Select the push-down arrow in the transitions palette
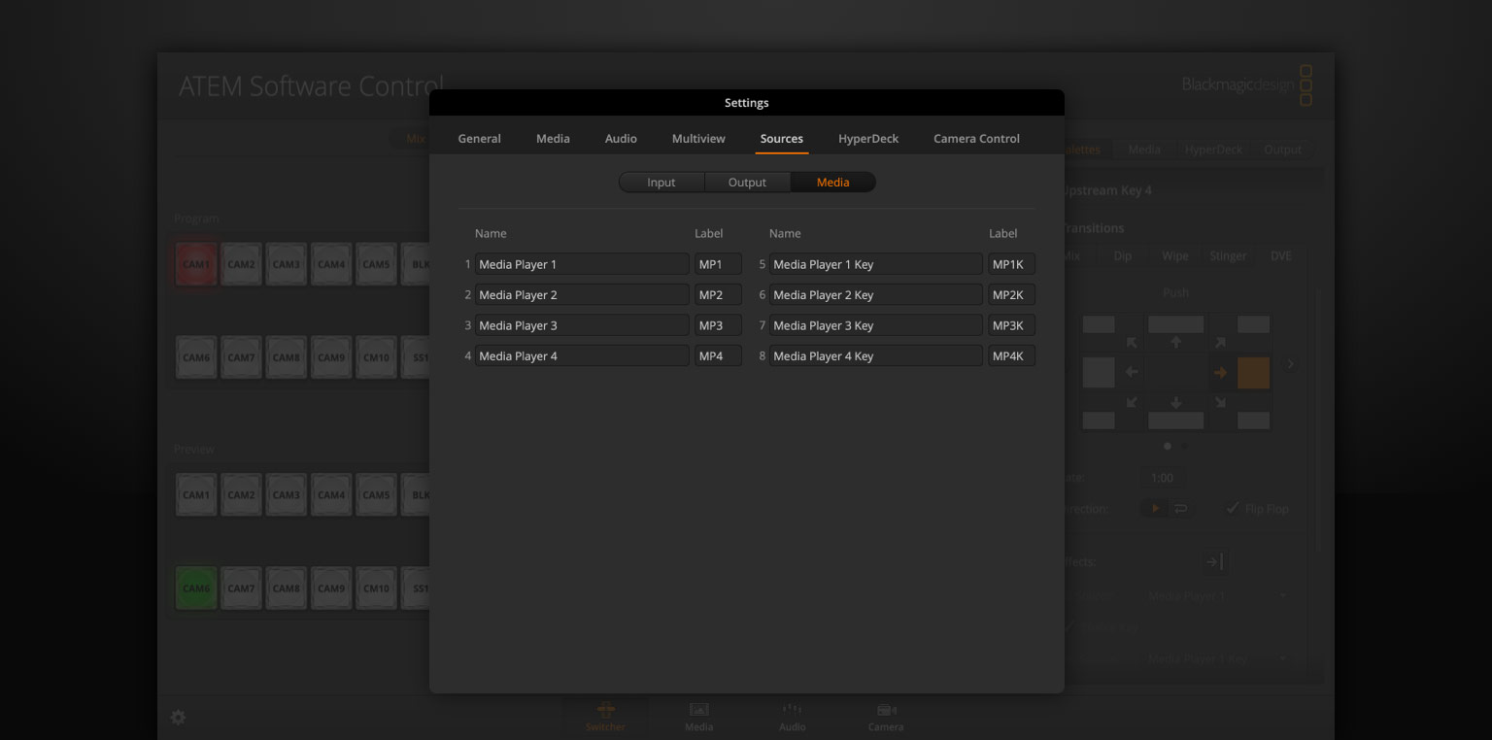 coord(1176,402)
